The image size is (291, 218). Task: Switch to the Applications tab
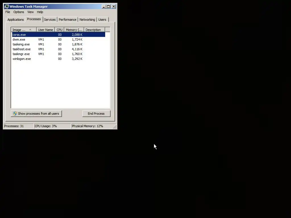pos(16,20)
